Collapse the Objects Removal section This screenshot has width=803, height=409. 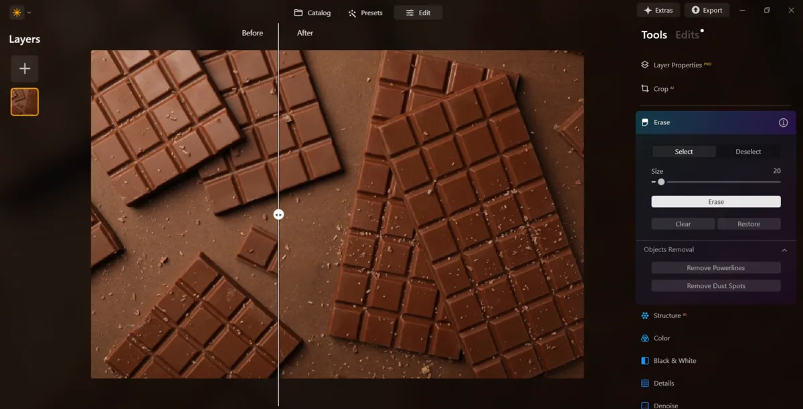[785, 249]
